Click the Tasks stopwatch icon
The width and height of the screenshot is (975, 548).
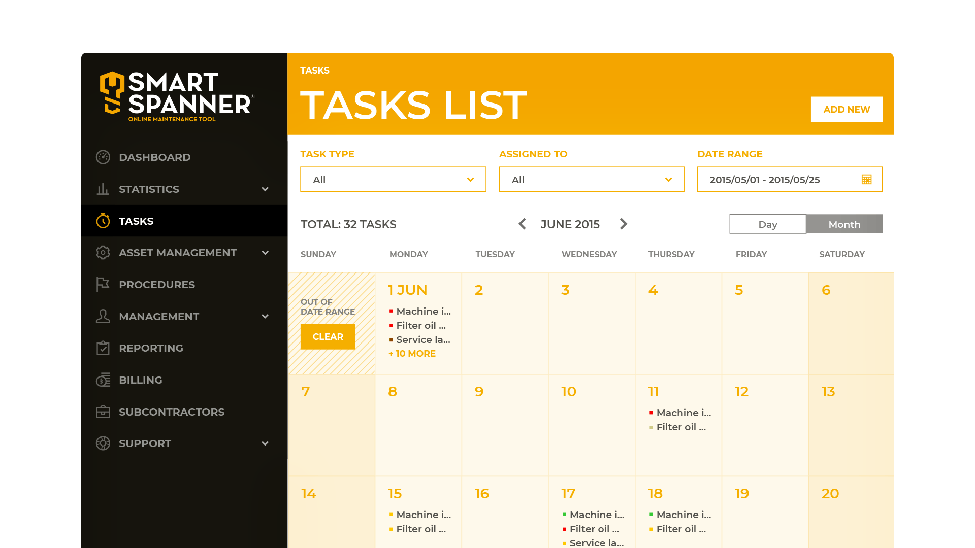(x=103, y=221)
